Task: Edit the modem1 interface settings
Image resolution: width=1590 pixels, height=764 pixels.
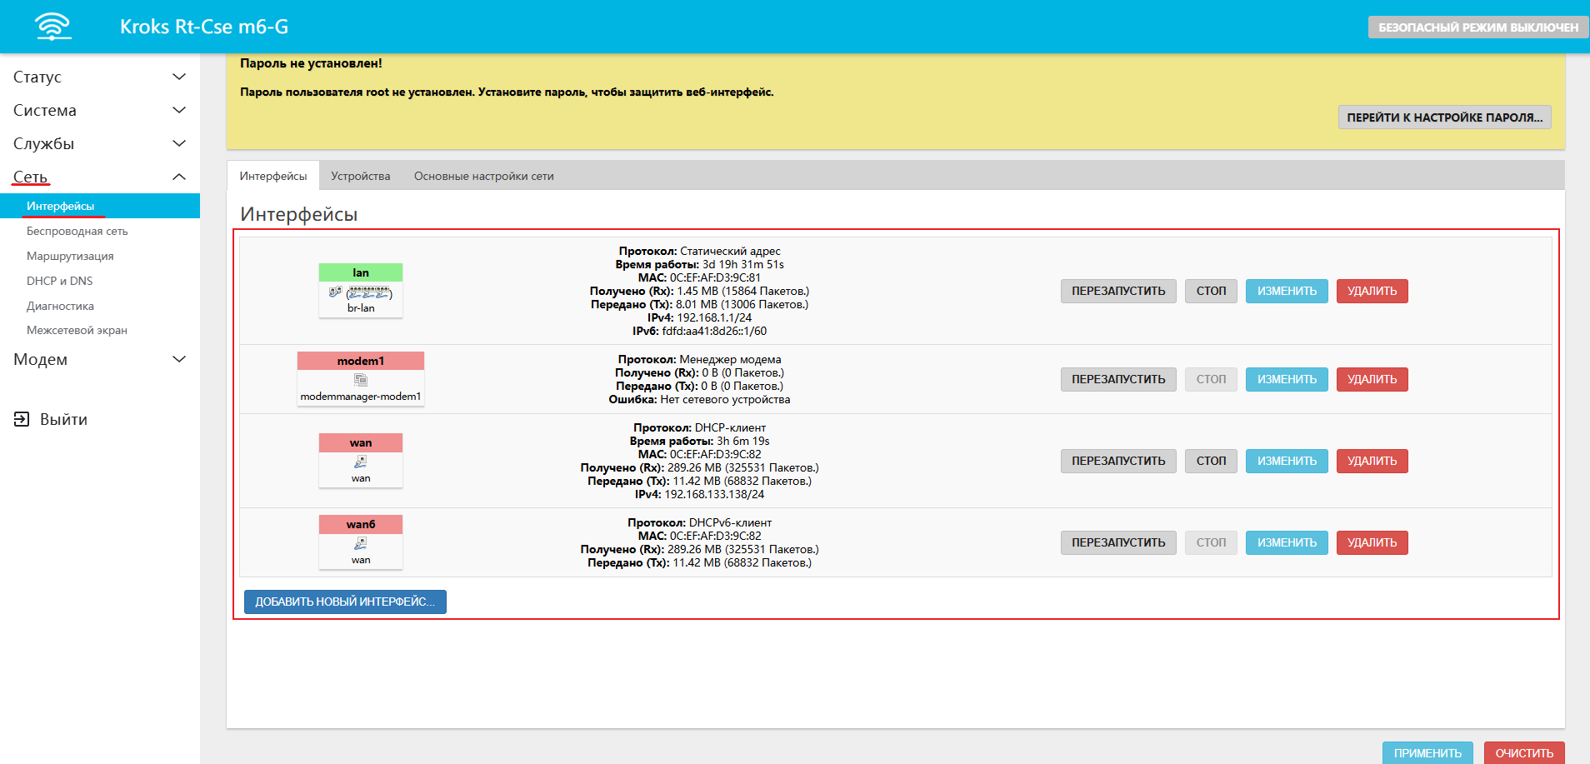Action: click(1286, 379)
